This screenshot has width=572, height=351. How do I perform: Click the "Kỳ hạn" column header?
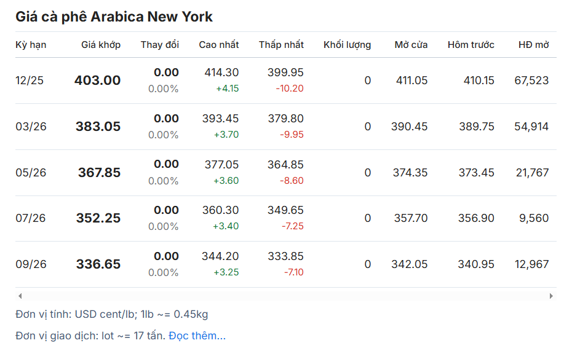(31, 45)
